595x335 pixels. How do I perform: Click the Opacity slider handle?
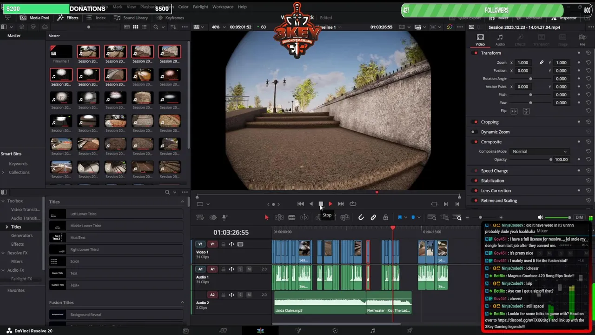coord(551,160)
